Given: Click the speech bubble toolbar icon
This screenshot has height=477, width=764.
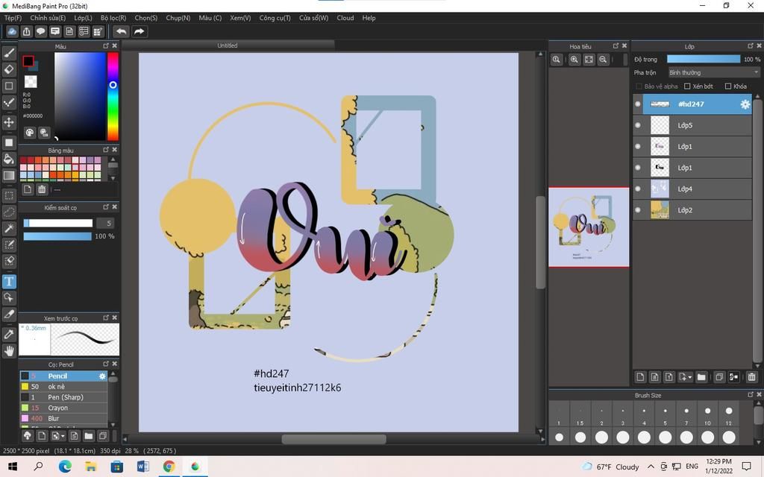Looking at the screenshot, I should pos(40,31).
